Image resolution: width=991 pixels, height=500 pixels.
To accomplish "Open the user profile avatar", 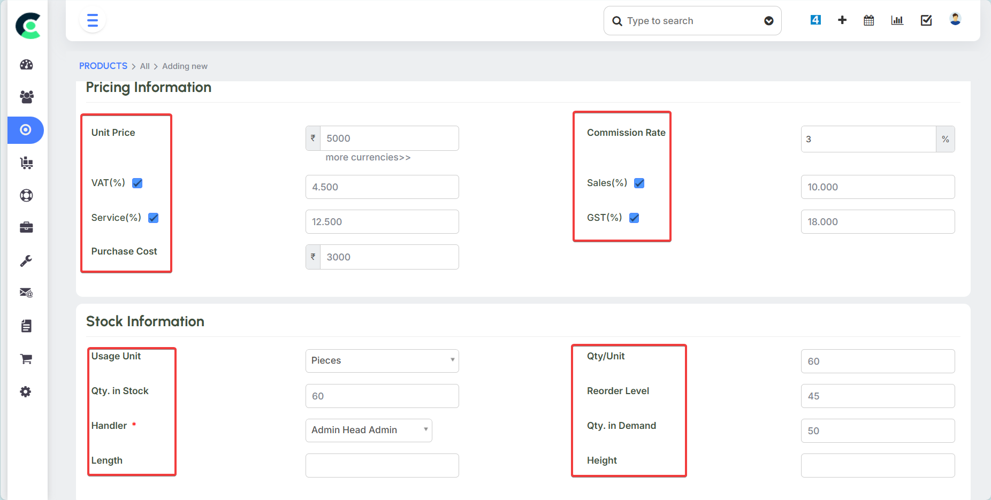I will tap(955, 19).
